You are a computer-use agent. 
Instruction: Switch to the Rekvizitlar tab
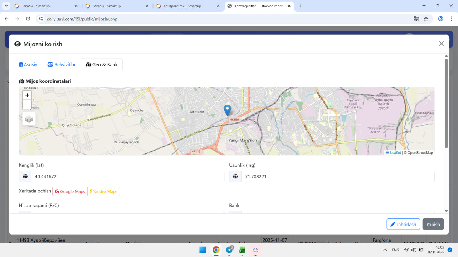click(x=62, y=65)
